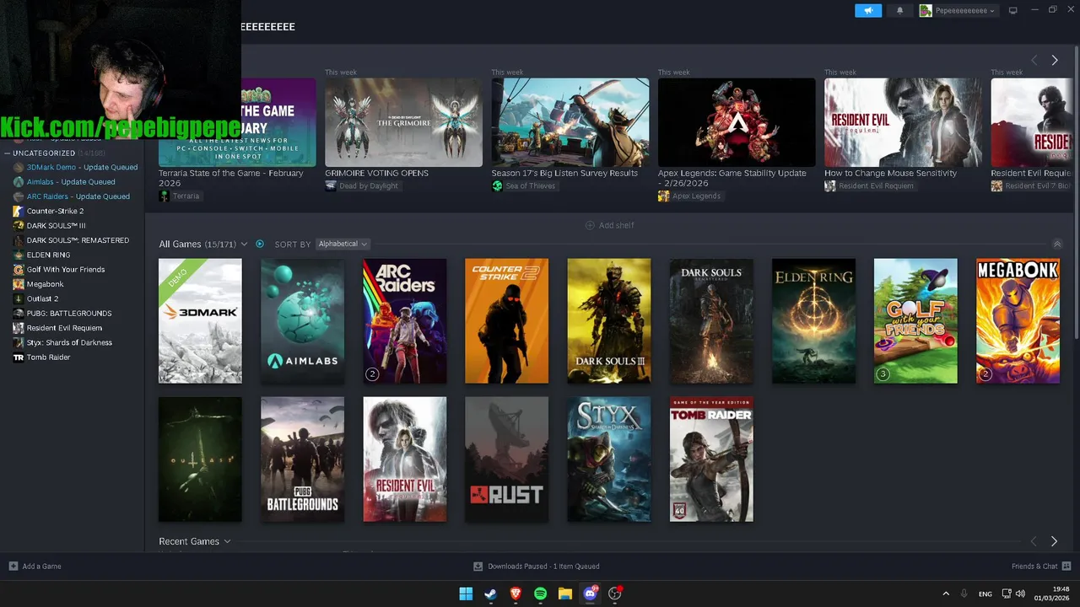This screenshot has height=607, width=1080.
Task: Open Apex Legends Game Stability Update news
Action: pos(737,133)
